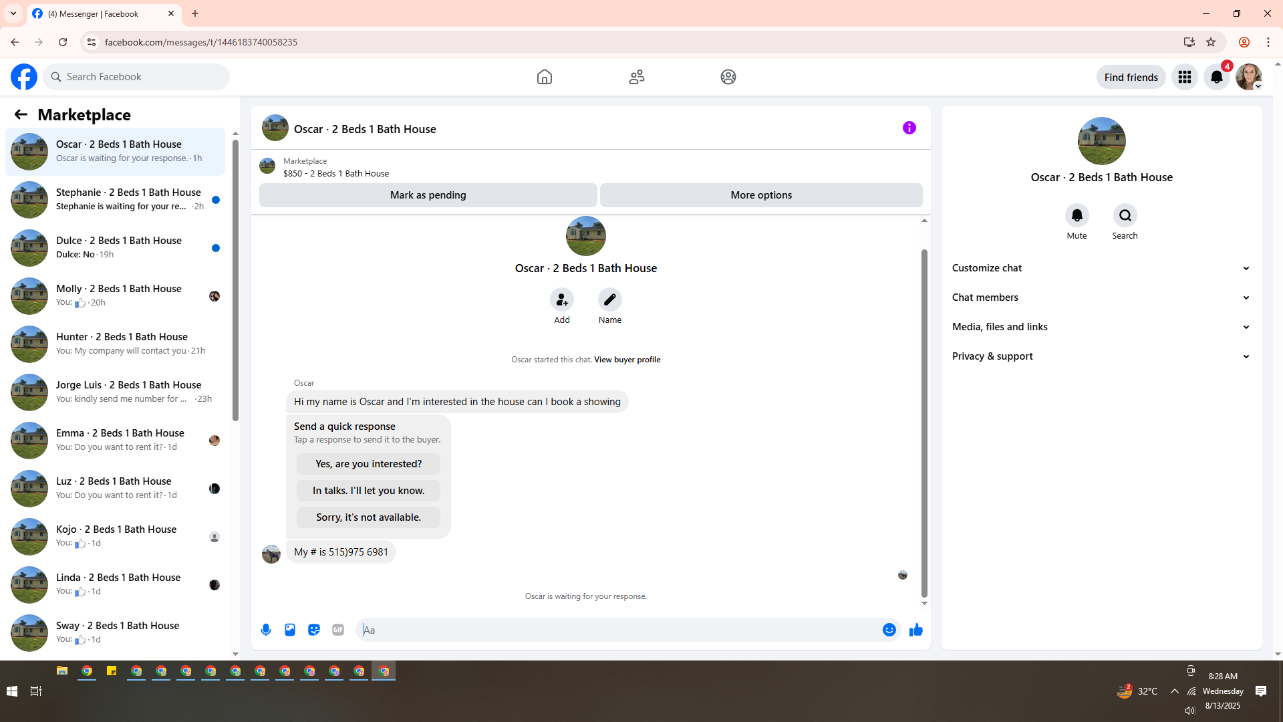Mute this conversation with the bell
The height and width of the screenshot is (722, 1283).
pyautogui.click(x=1077, y=215)
